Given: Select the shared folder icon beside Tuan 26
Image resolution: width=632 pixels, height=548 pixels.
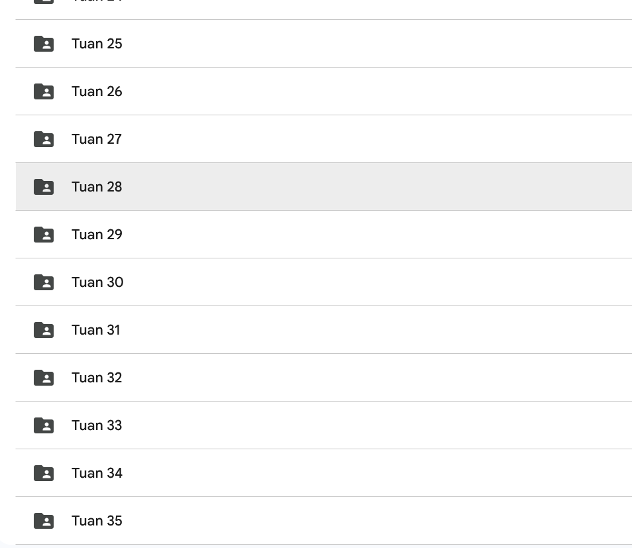Looking at the screenshot, I should [x=44, y=91].
